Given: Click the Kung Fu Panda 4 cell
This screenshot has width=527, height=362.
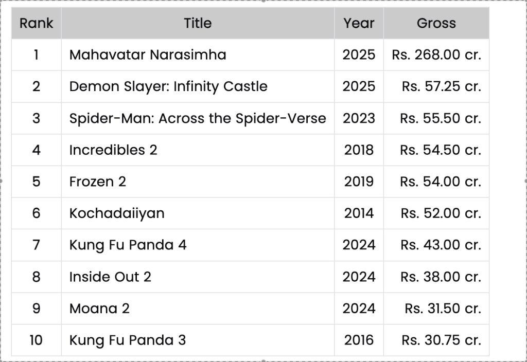Looking at the screenshot, I should [128, 245].
